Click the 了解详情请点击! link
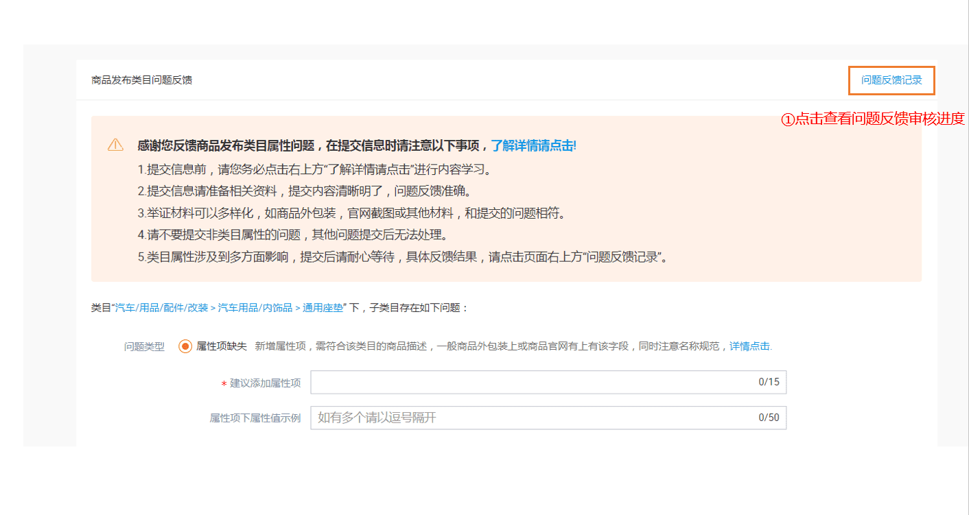 click(x=533, y=145)
